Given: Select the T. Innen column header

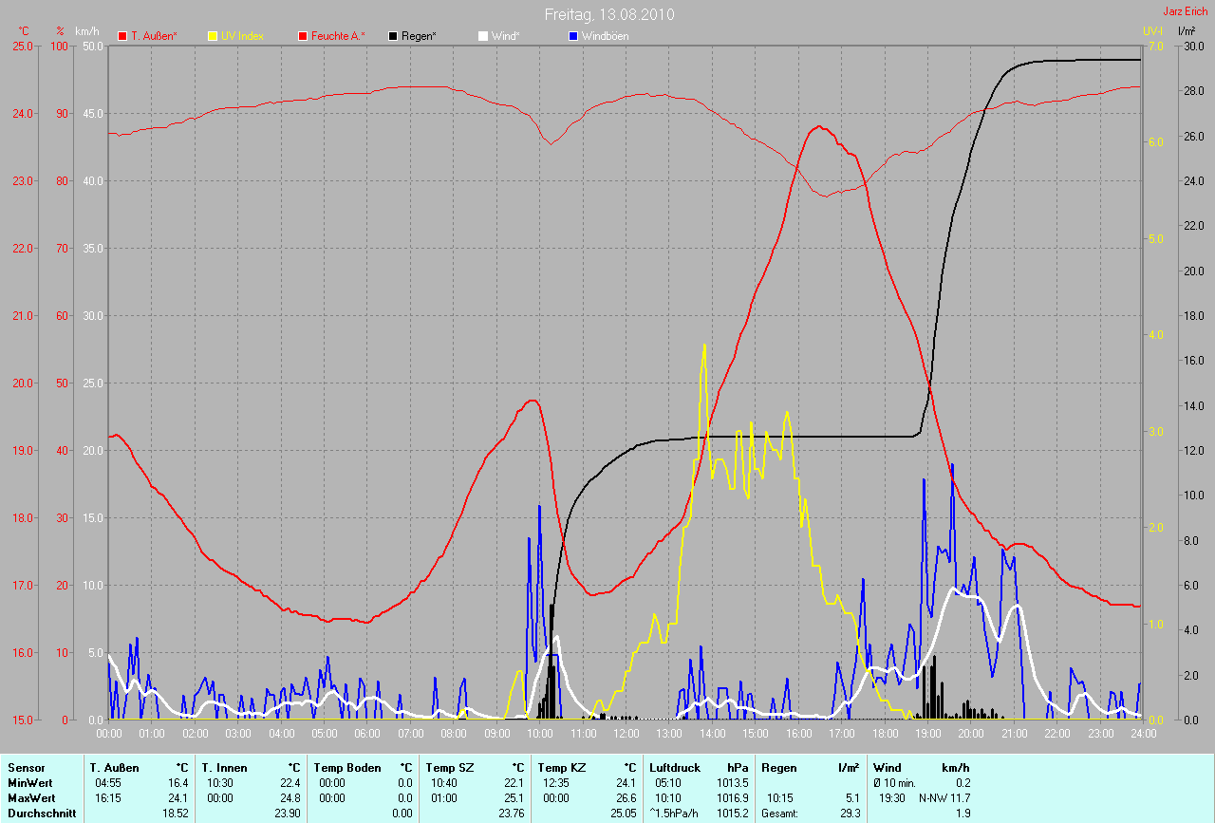Looking at the screenshot, I should (x=224, y=767).
